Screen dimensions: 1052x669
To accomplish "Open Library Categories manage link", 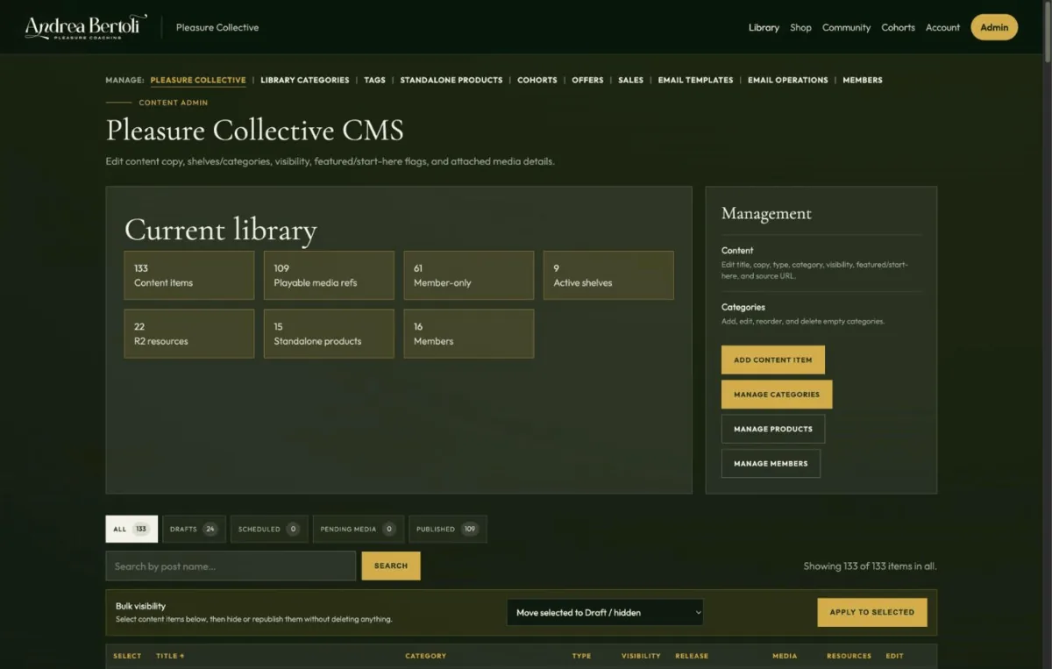I will 304,80.
